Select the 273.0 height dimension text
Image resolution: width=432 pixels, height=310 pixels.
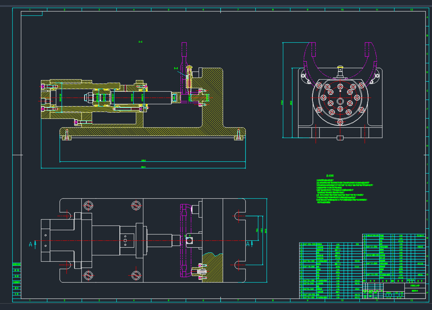click(282, 102)
